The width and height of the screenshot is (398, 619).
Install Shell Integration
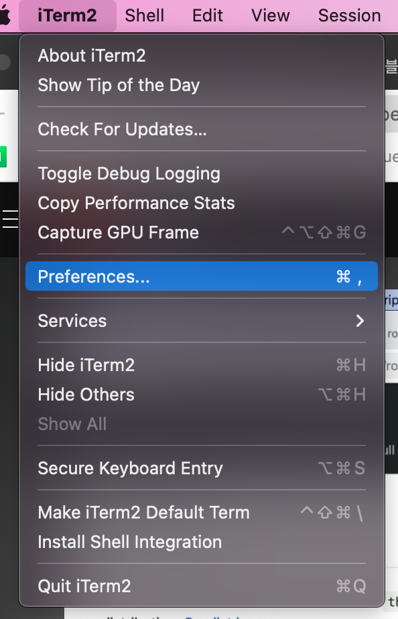[130, 542]
